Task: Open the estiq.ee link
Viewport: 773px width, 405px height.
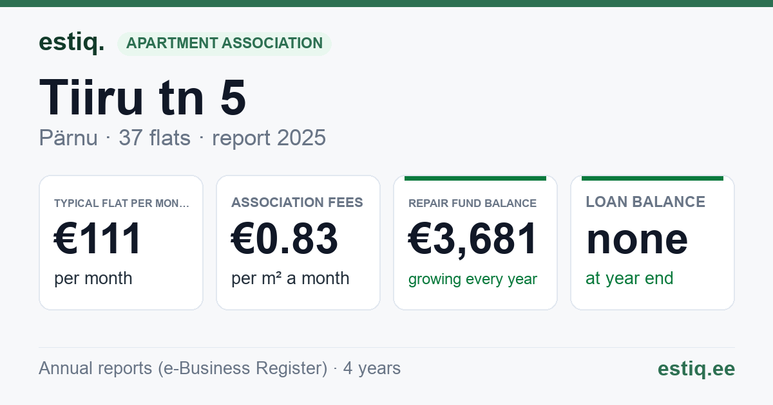Action: click(x=696, y=368)
